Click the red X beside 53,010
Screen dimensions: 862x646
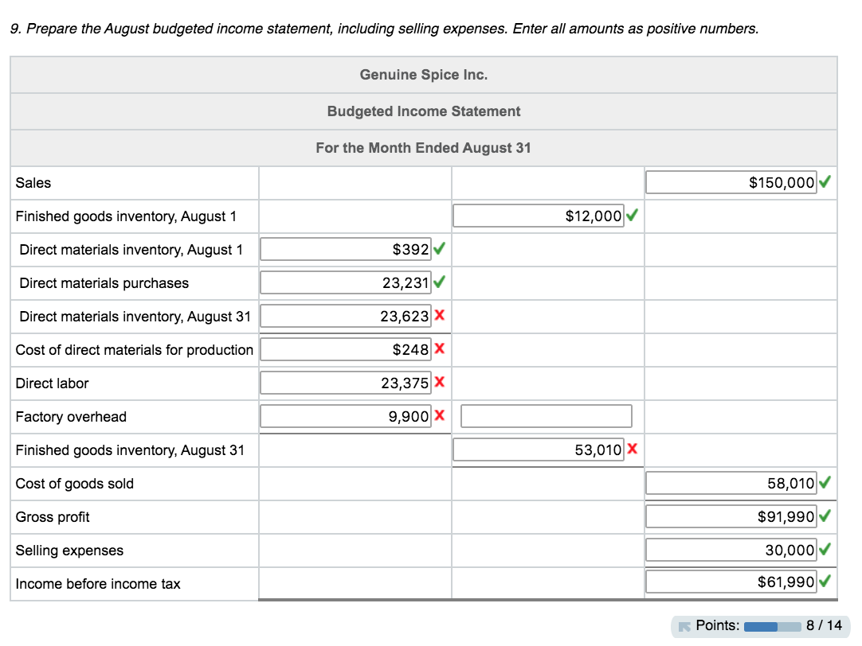(633, 449)
